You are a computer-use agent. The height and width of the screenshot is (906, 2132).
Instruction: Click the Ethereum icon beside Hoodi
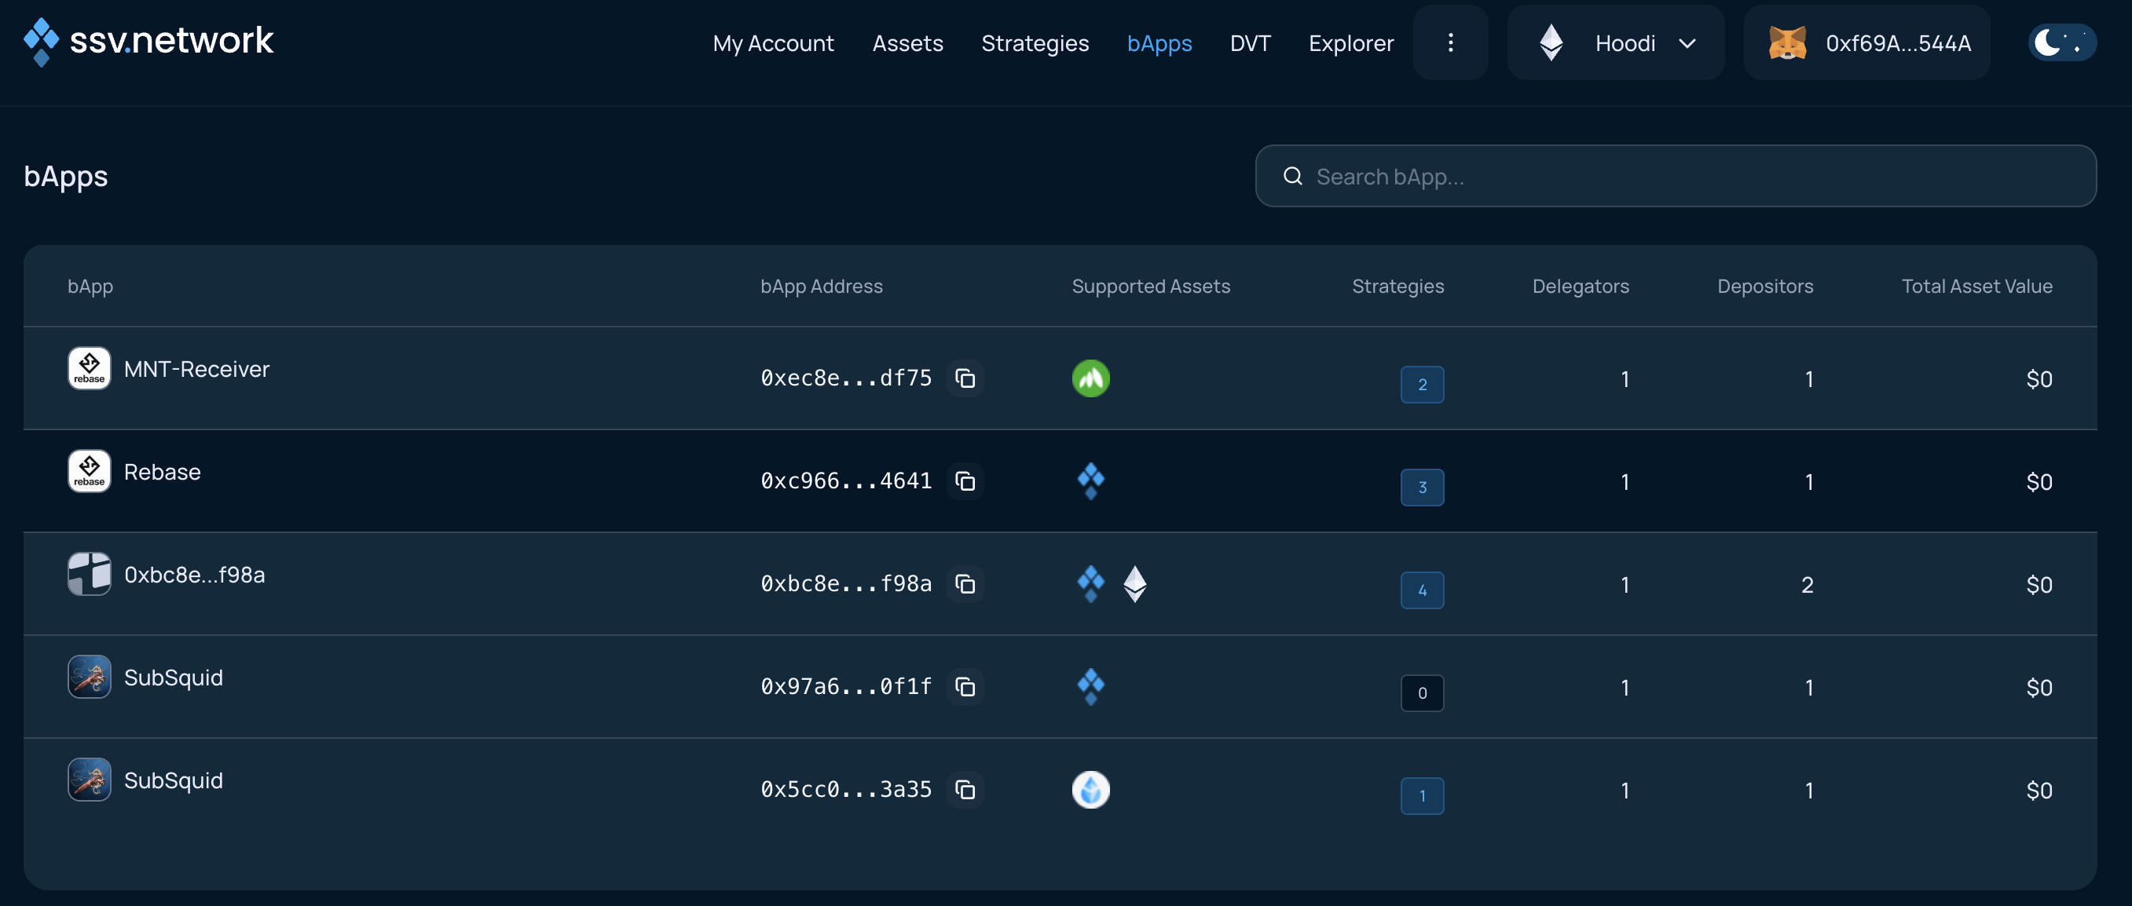pyautogui.click(x=1551, y=42)
